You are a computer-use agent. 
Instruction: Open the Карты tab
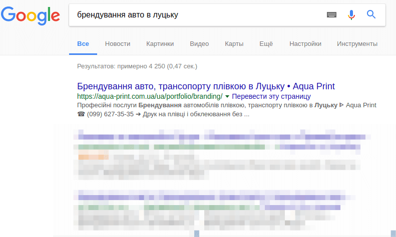[234, 44]
